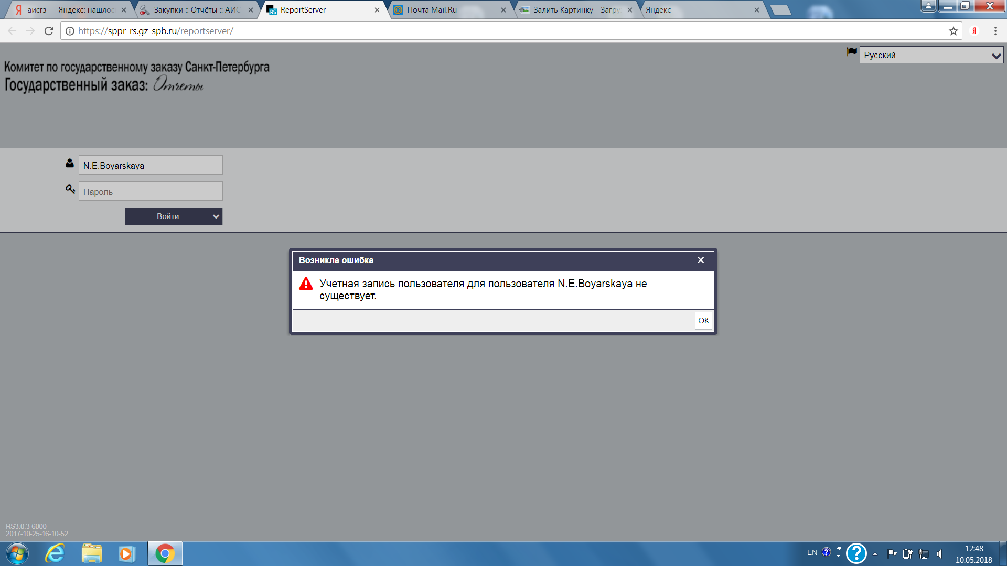Expand the Войти button dropdown arrow
This screenshot has height=566, width=1007.
coord(216,216)
